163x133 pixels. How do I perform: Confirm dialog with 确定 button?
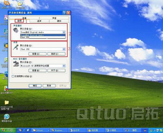(35, 86)
